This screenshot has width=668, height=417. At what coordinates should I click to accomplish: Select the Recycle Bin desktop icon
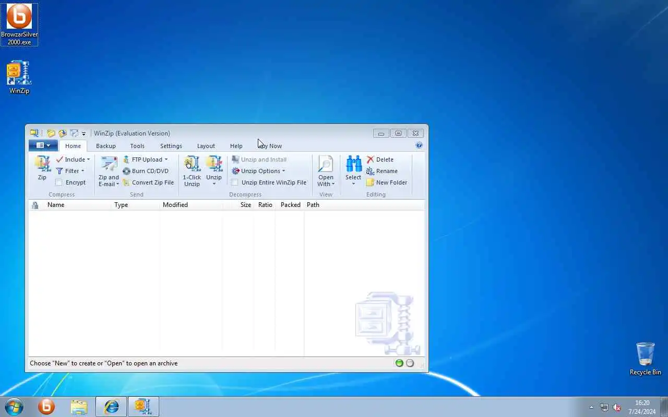(645, 359)
